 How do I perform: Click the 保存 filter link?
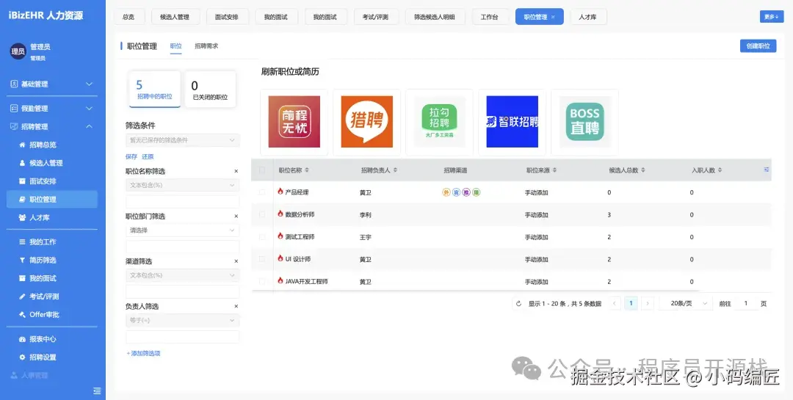point(131,157)
